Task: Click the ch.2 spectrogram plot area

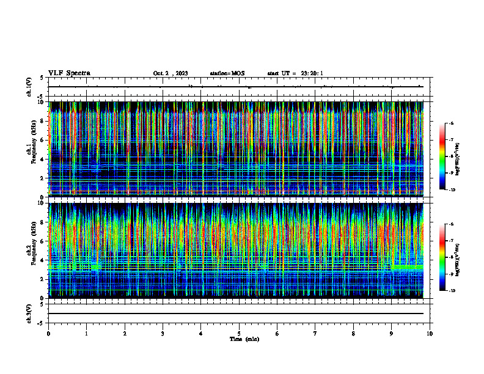Action: (x=236, y=251)
